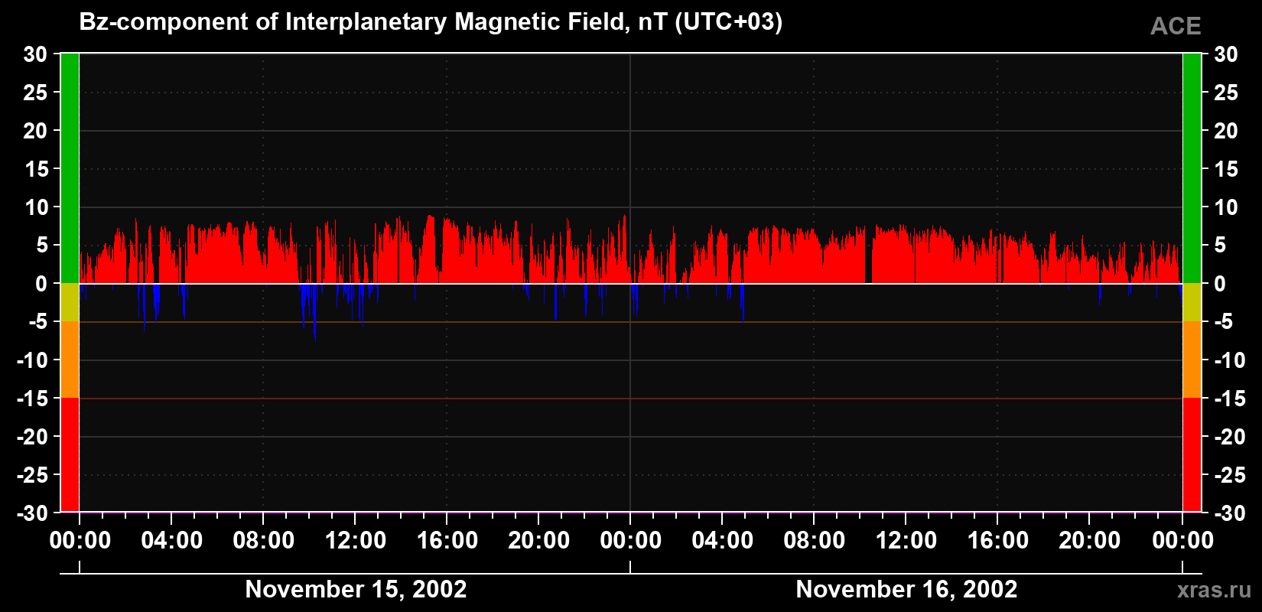The height and width of the screenshot is (612, 1262).
Task: Click the '08:00' time label for November 16
Action: pos(815,541)
